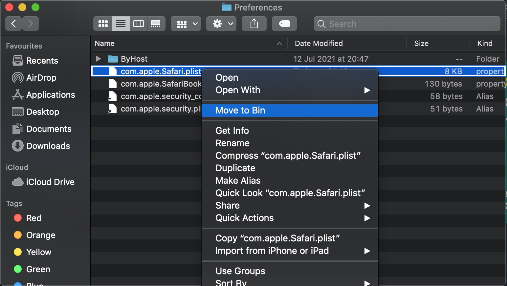This screenshot has height=286, width=507.
Task: Click the Share toolbar button
Action: (254, 24)
